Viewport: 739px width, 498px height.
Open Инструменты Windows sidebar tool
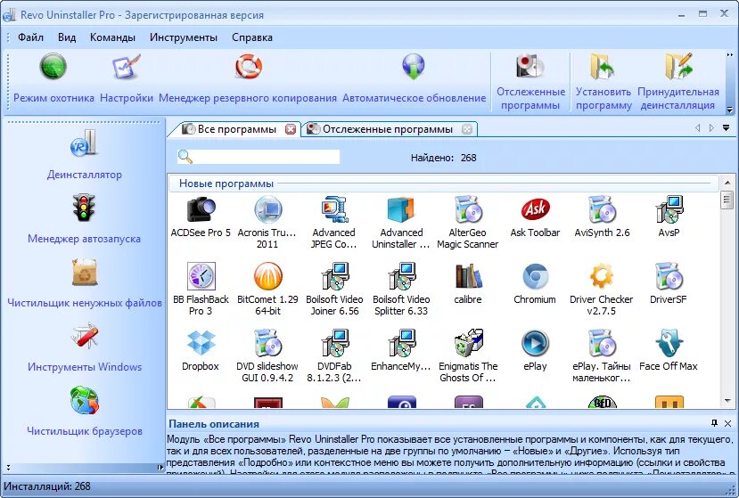click(85, 347)
